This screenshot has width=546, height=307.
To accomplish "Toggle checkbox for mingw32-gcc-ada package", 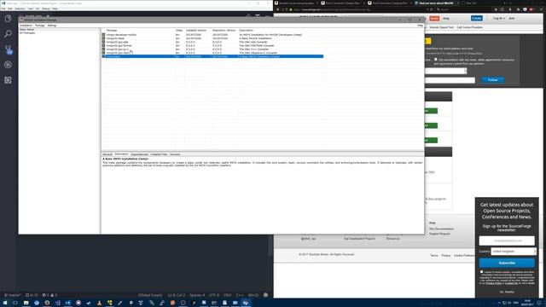I will click(x=103, y=42).
